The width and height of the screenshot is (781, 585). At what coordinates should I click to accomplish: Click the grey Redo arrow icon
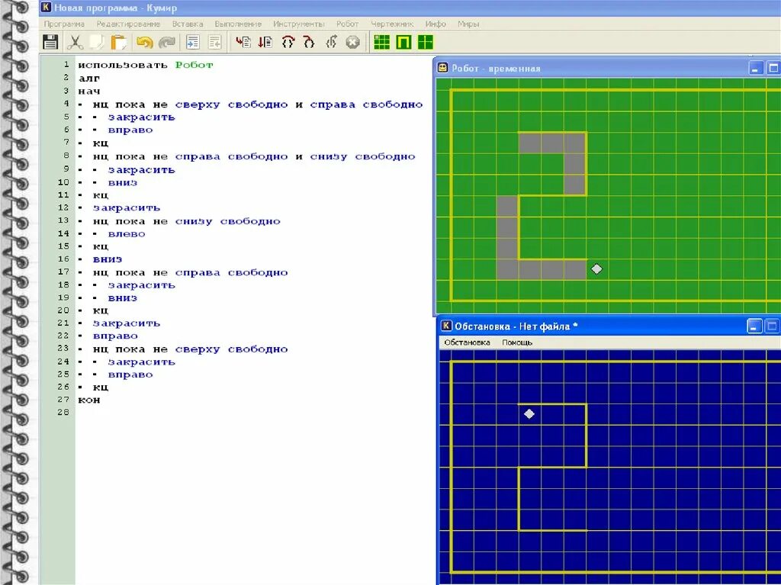[167, 43]
